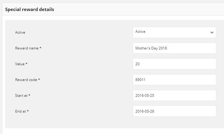
Task: Click the Start at date field
Action: point(174,95)
